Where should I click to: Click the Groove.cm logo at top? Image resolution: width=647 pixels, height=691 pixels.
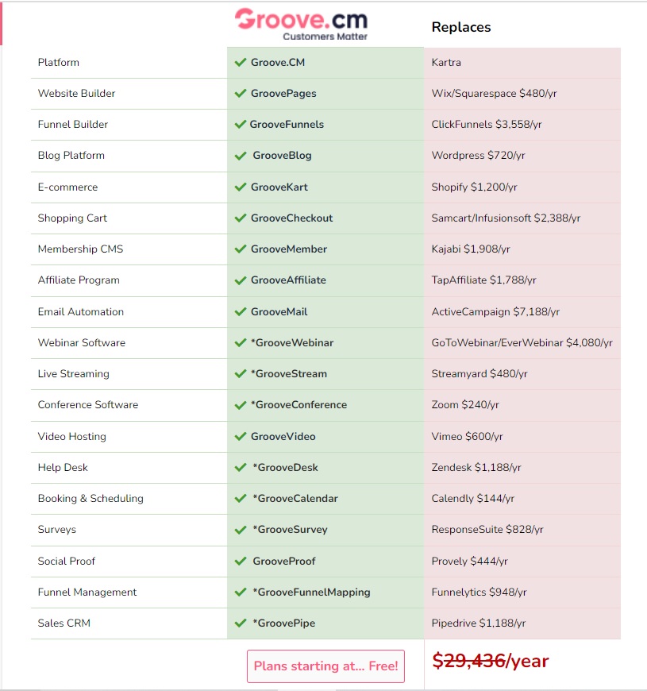click(x=301, y=25)
